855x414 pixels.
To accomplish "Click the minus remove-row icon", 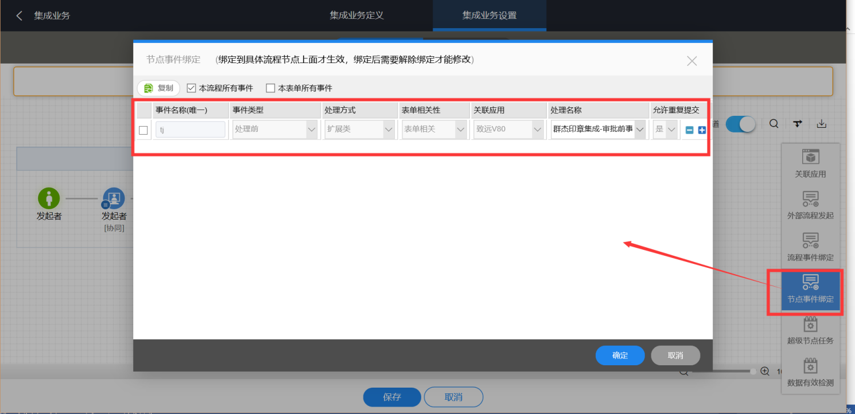I will pyautogui.click(x=690, y=130).
